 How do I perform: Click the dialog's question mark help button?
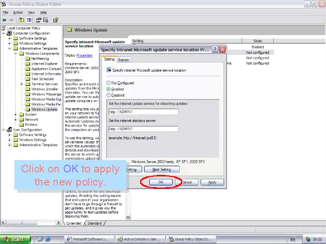(x=215, y=50)
